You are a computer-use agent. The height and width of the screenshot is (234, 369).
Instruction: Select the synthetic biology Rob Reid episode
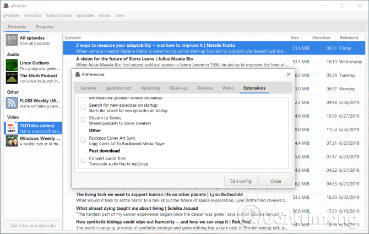(214, 225)
